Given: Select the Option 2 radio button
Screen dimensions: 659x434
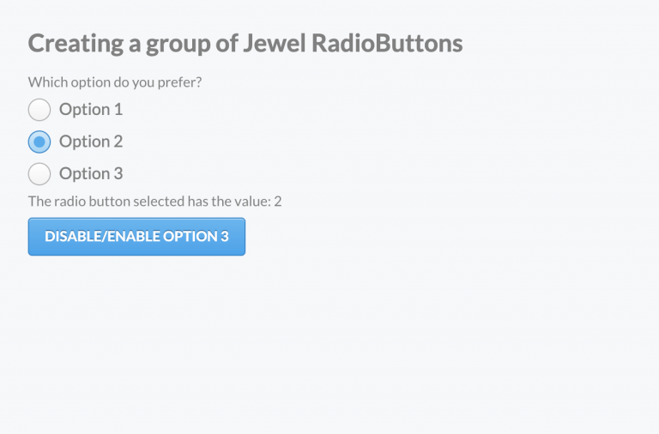Looking at the screenshot, I should (39, 142).
